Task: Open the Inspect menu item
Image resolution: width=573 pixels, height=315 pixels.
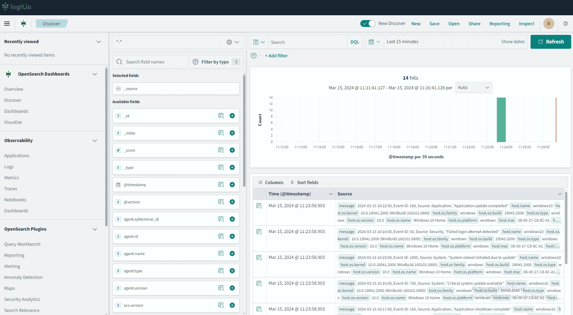Action: [x=526, y=24]
